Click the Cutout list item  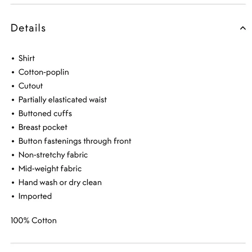pos(30,86)
